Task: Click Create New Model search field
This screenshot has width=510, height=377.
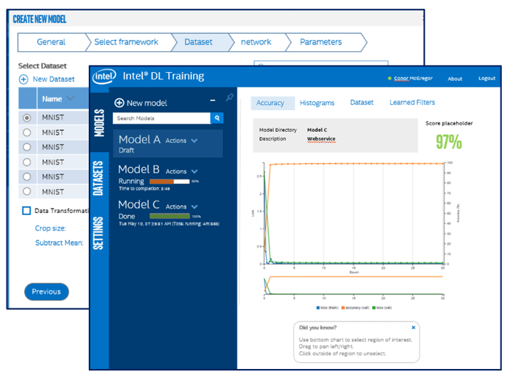Action: click(321, 63)
